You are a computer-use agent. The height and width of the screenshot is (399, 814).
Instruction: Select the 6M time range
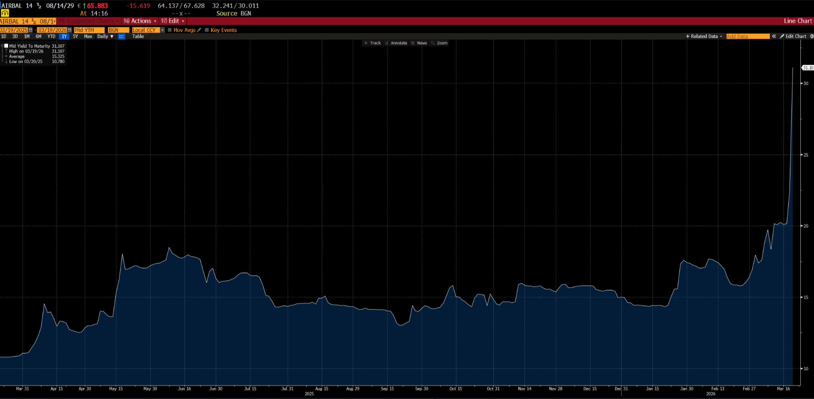coord(39,37)
